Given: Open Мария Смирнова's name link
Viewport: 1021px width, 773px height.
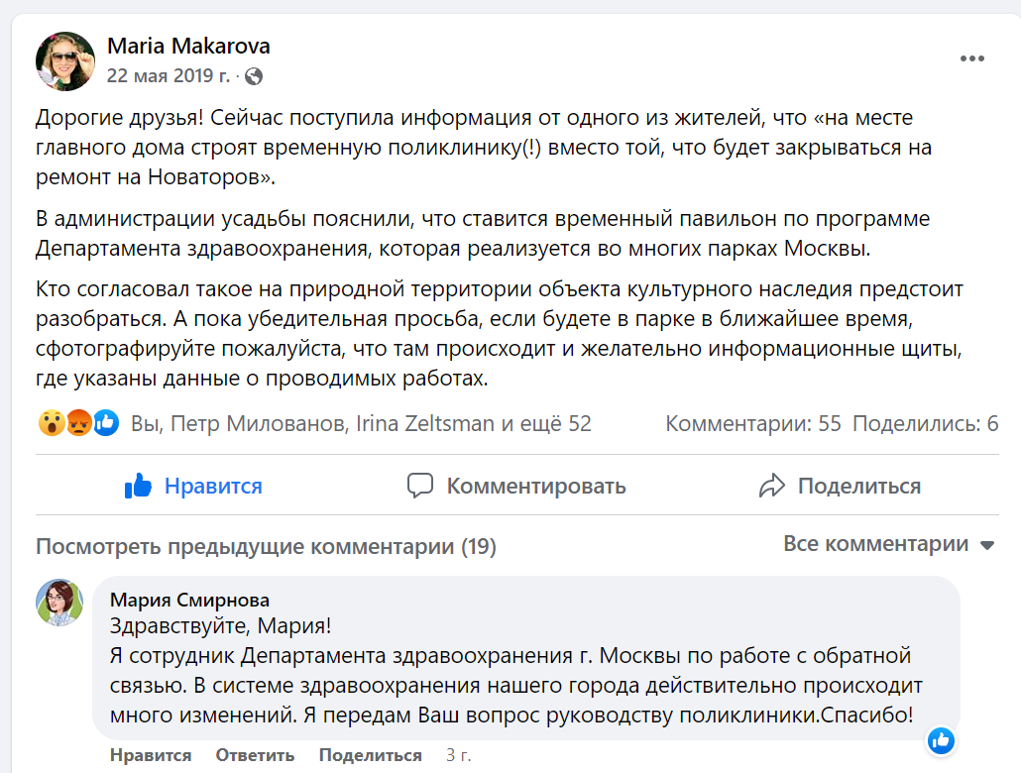Looking at the screenshot, I should tap(189, 600).
